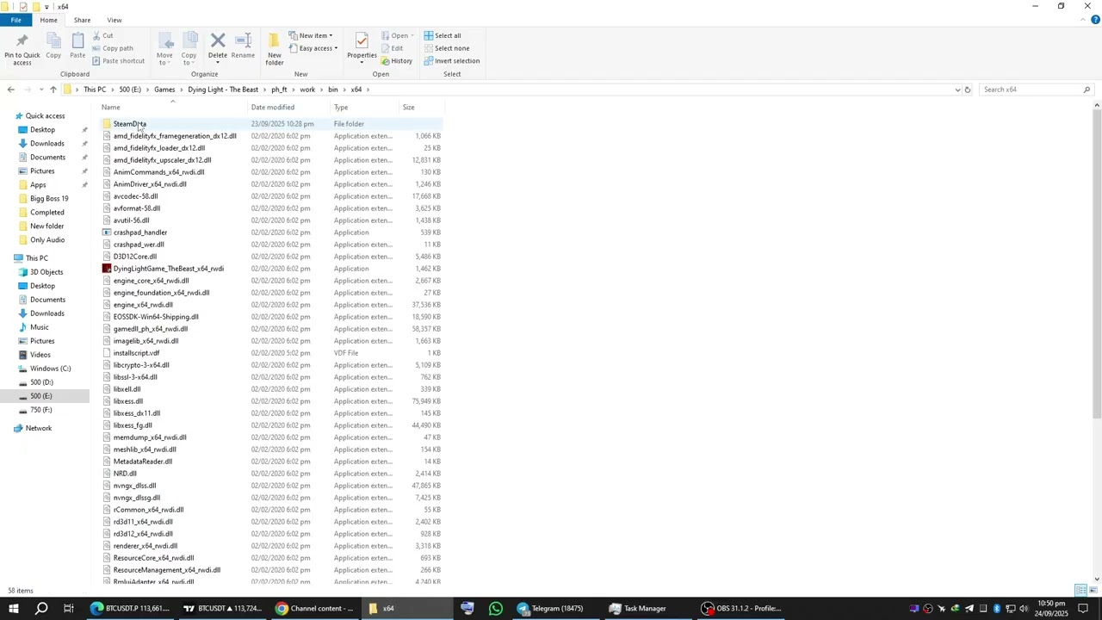1102x620 pixels.
Task: Expand the x64 breadcrumb chevron
Action: (368, 90)
